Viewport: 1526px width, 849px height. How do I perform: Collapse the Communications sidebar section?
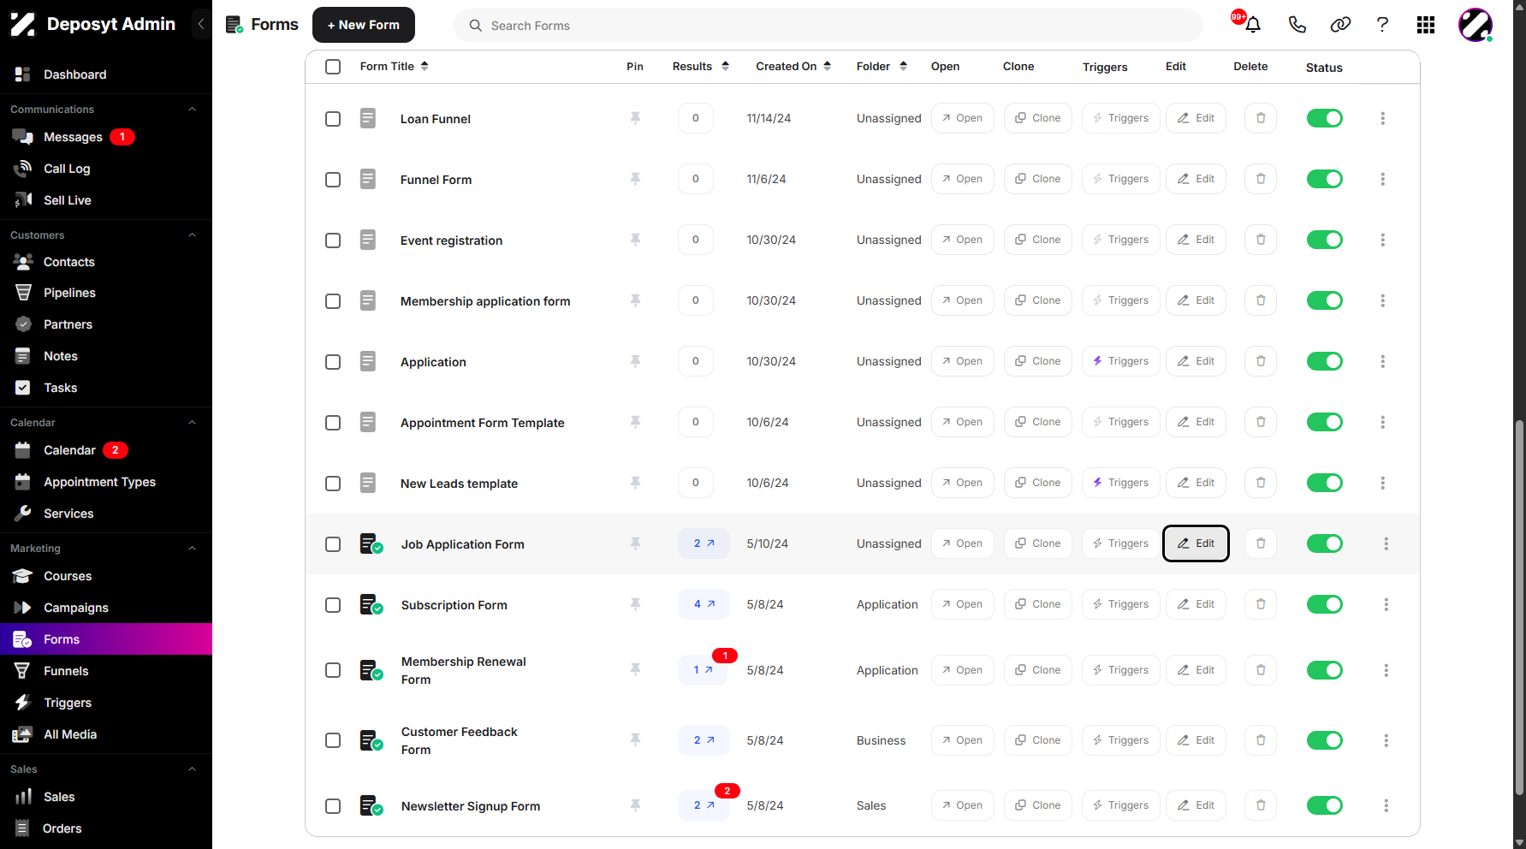192,110
